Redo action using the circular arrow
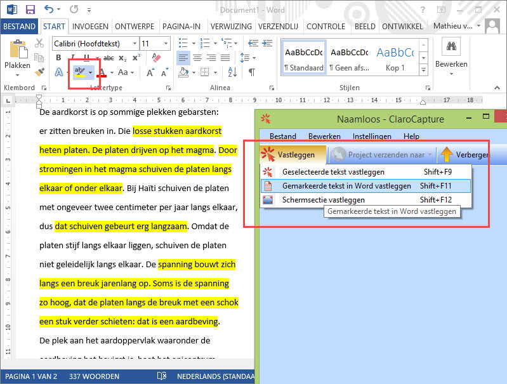The width and height of the screenshot is (507, 384). pyautogui.click(x=74, y=10)
